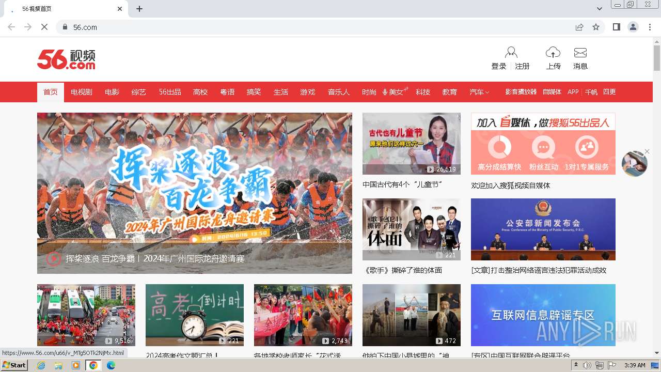Open the 古代也有儿童节 video thumbnail
The height and width of the screenshot is (372, 661).
(412, 144)
